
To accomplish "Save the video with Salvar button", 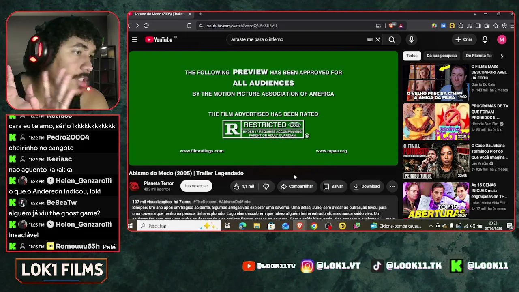I will coord(333,186).
